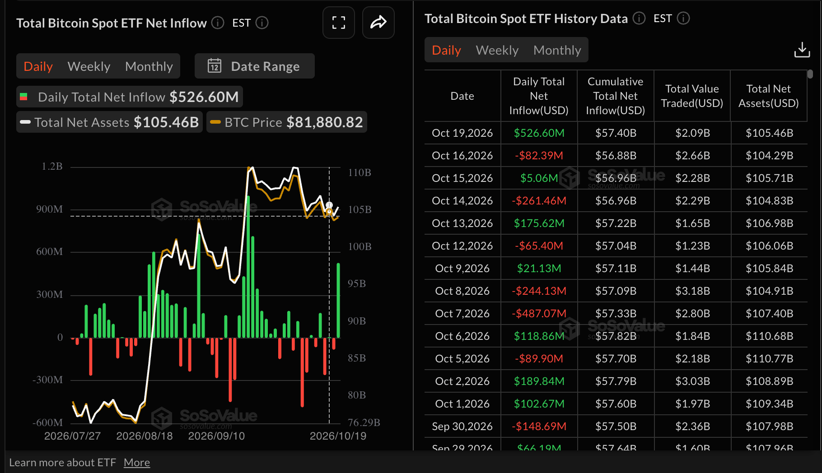
Task: Click the Oct 19,2026 table row
Action: point(616,133)
